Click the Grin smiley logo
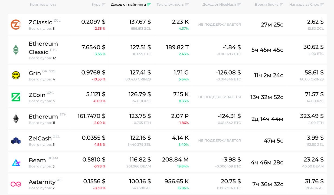 click(x=16, y=75)
